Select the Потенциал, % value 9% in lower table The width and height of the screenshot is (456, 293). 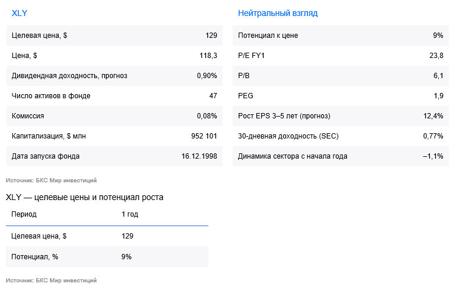[127, 257]
